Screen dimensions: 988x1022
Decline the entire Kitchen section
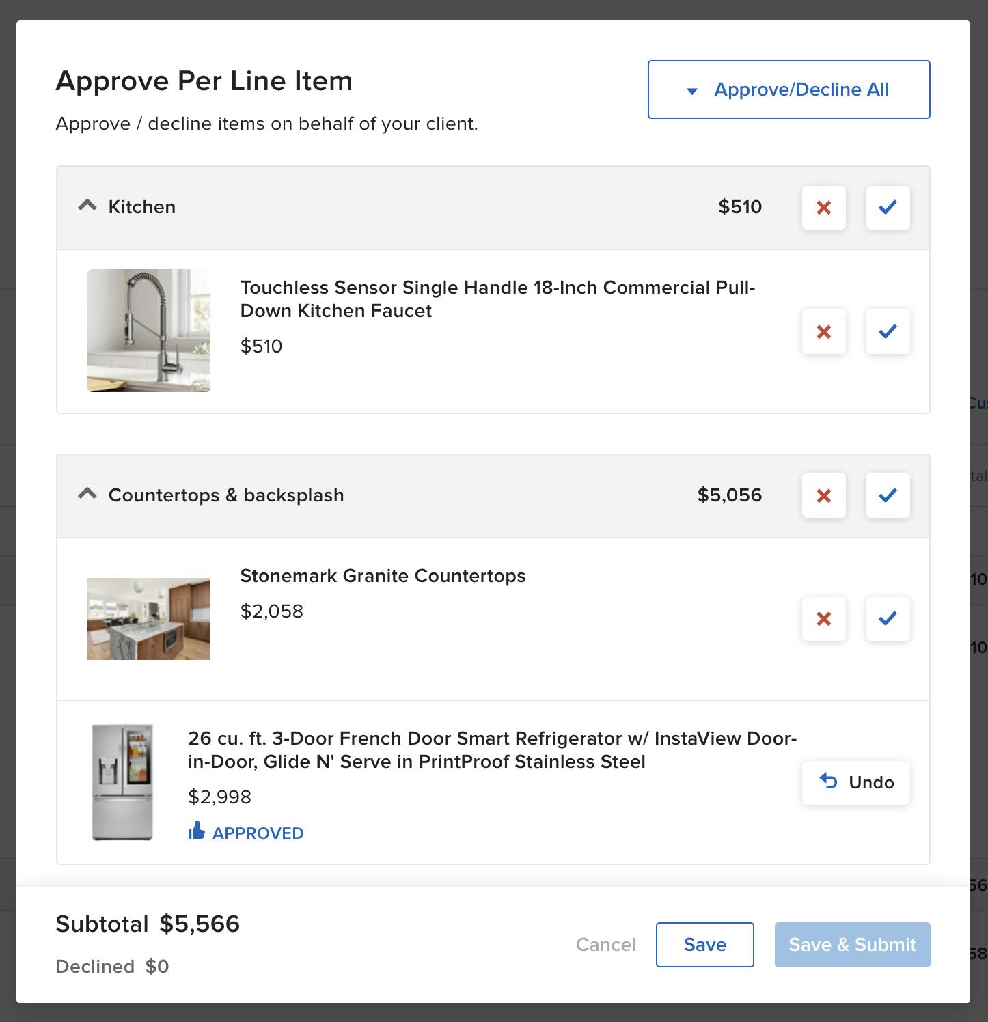[x=823, y=208]
